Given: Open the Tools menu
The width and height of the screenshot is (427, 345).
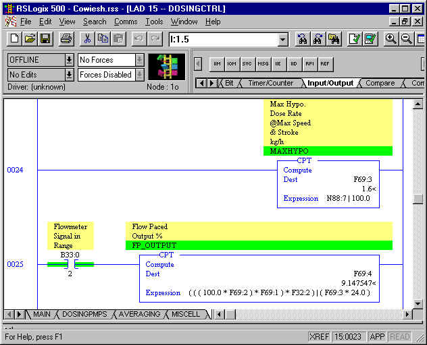Looking at the screenshot, I should (x=154, y=22).
